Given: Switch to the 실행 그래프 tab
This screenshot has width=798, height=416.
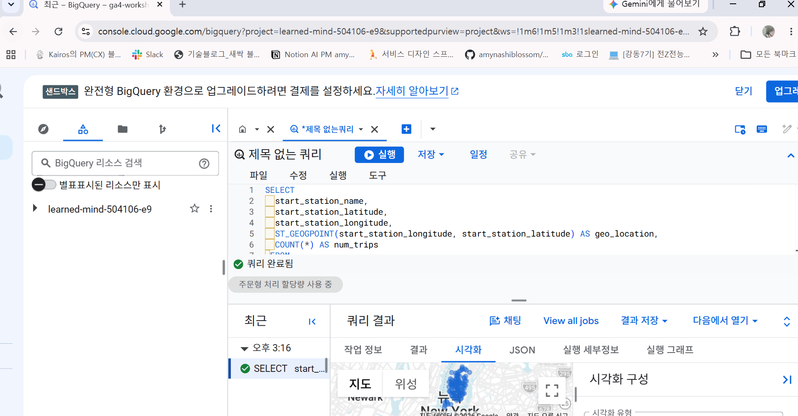Looking at the screenshot, I should pyautogui.click(x=670, y=350).
